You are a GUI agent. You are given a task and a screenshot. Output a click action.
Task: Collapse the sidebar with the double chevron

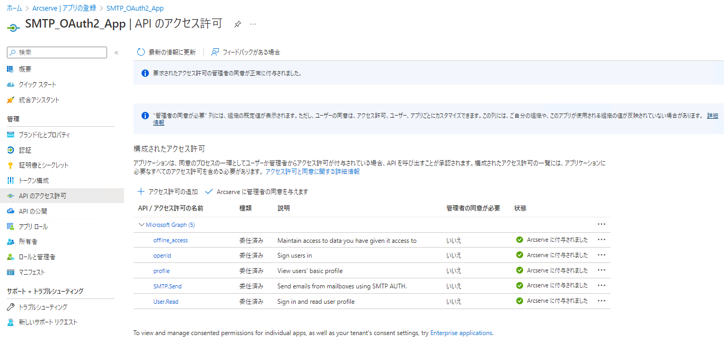[116, 52]
